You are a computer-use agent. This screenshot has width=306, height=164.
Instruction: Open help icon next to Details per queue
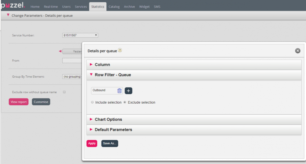pyautogui.click(x=120, y=51)
